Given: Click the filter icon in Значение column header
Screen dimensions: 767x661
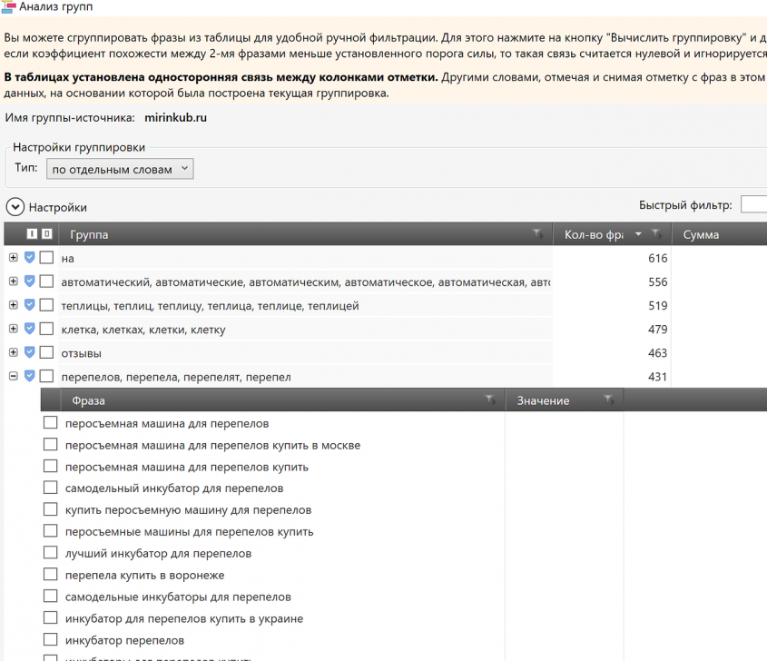Looking at the screenshot, I should pos(609,400).
